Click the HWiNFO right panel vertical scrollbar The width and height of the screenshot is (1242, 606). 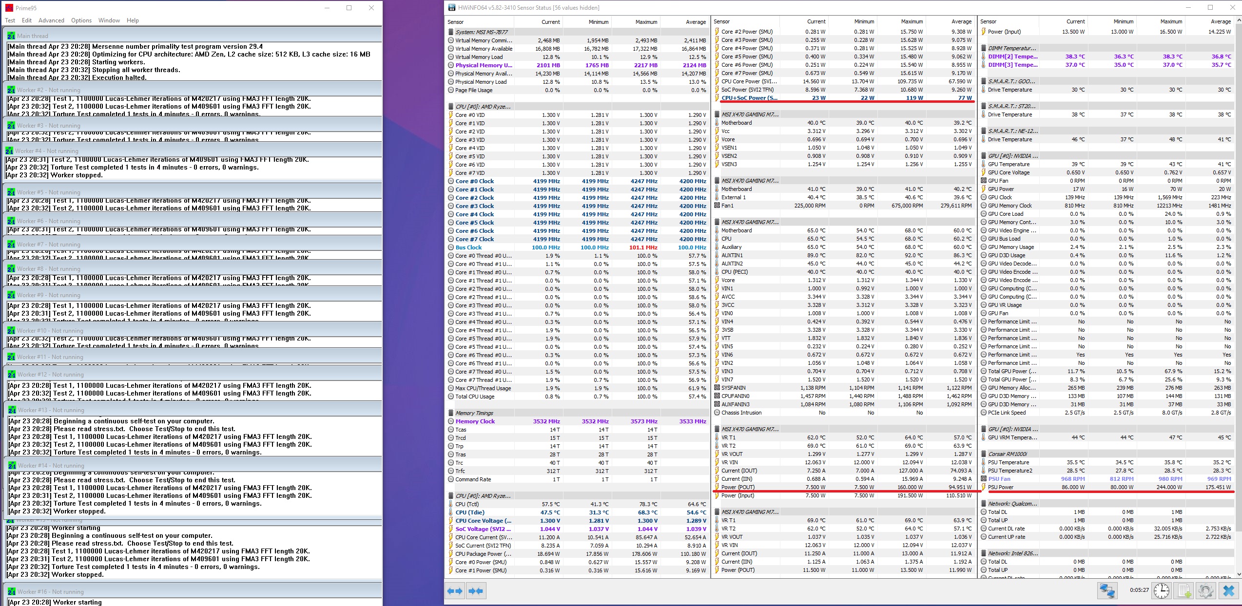click(x=1239, y=292)
